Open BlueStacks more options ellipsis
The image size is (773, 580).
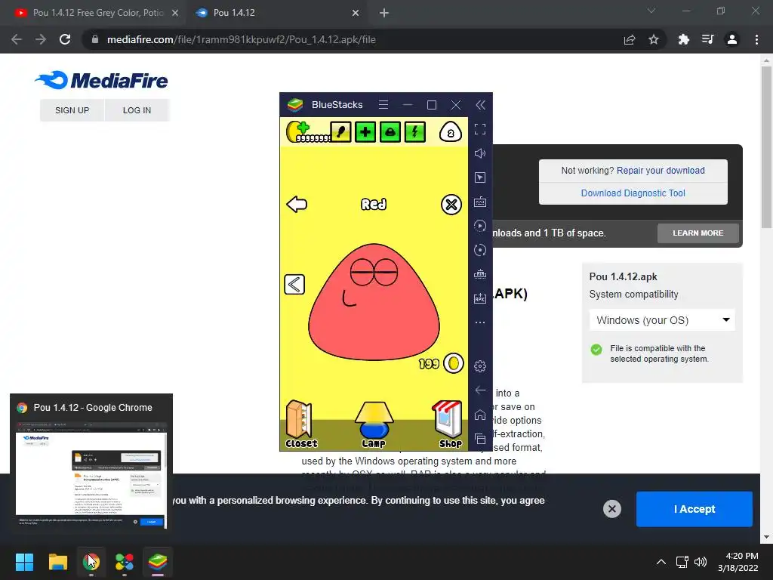(479, 322)
